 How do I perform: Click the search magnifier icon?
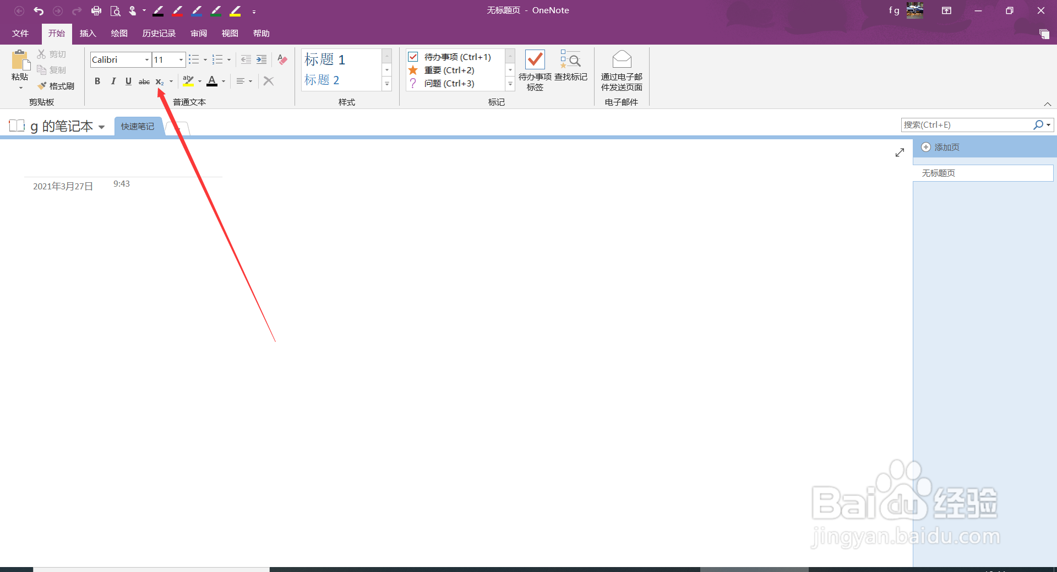tap(1038, 125)
